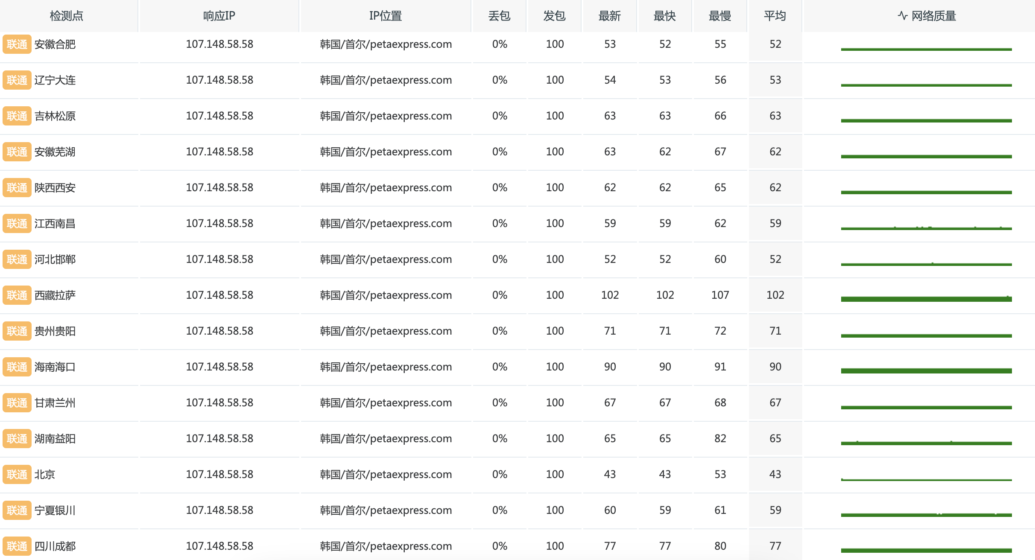The height and width of the screenshot is (560, 1035).
Task: Click the 丢包 column header
Action: pos(499,16)
